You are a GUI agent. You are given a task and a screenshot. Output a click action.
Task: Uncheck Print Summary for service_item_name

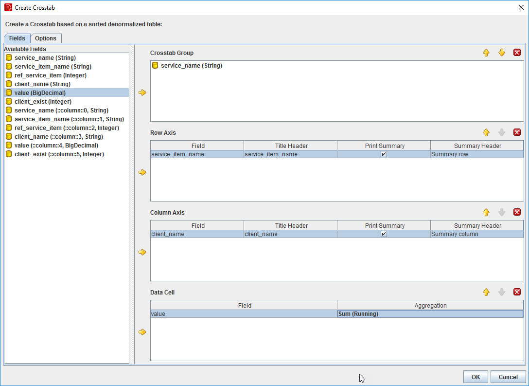384,154
